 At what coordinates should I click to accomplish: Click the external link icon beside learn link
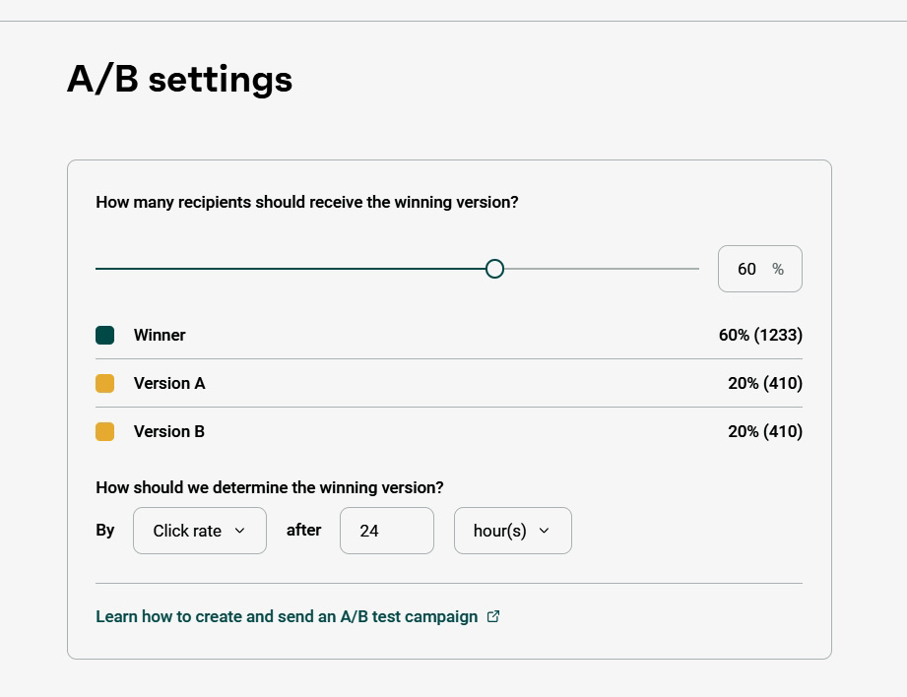click(493, 616)
